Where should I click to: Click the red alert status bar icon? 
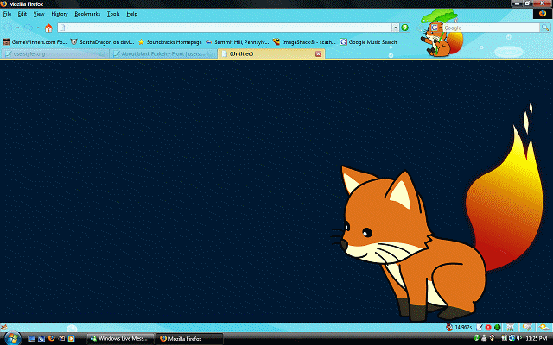(x=488, y=328)
